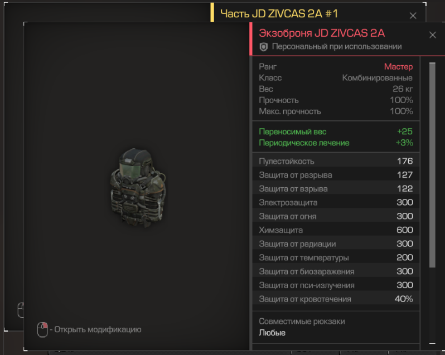The width and height of the screenshot is (445, 355).
Task: Click the Часть JD ZIVCAS 2A #1 title tab
Action: [279, 13]
